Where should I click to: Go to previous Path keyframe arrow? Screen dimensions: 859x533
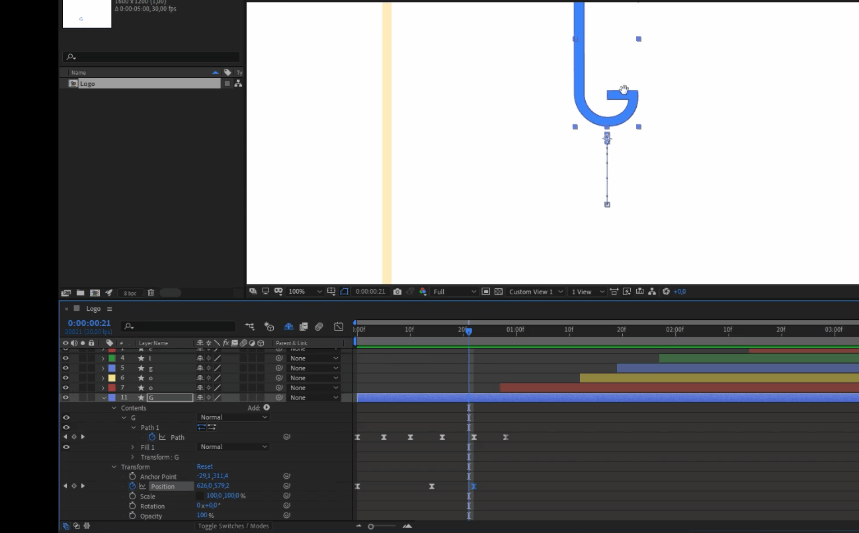point(65,437)
